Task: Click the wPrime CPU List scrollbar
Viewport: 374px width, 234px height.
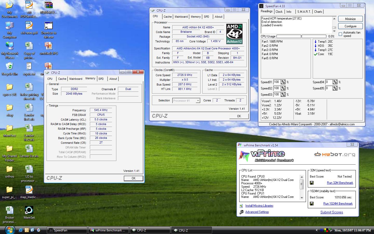Action: pos(302,187)
